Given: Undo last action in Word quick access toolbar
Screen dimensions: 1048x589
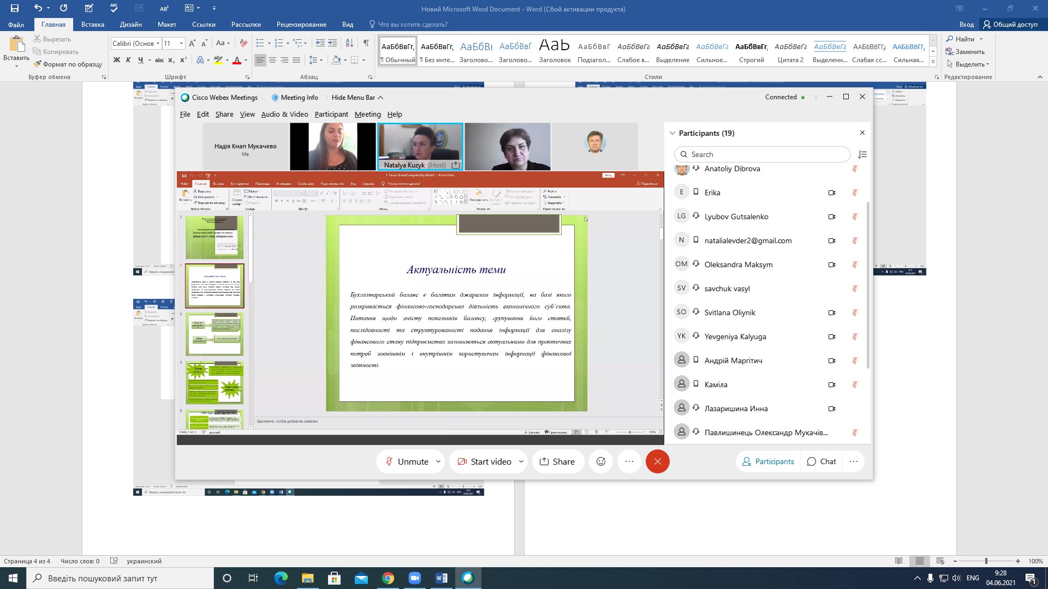Looking at the screenshot, I should click(38, 8).
